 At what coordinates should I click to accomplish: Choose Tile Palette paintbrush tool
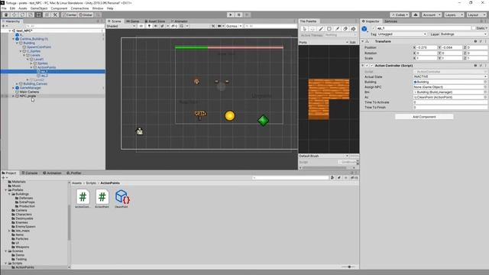point(321,29)
